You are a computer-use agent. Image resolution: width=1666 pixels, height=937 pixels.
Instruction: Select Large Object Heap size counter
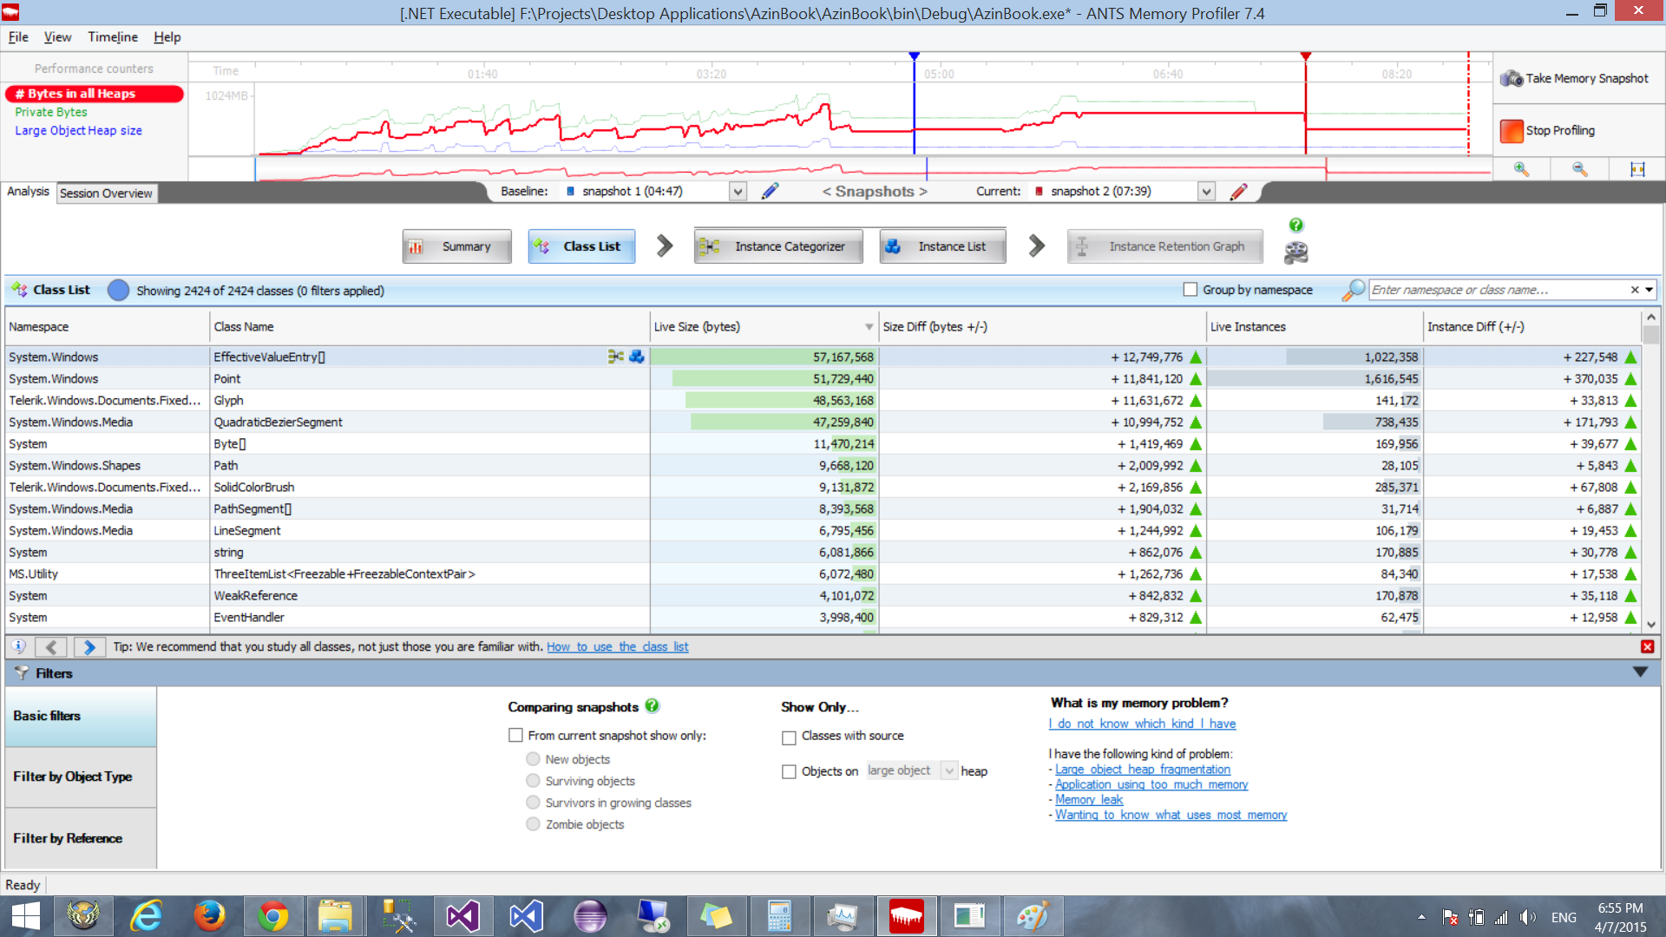click(78, 130)
